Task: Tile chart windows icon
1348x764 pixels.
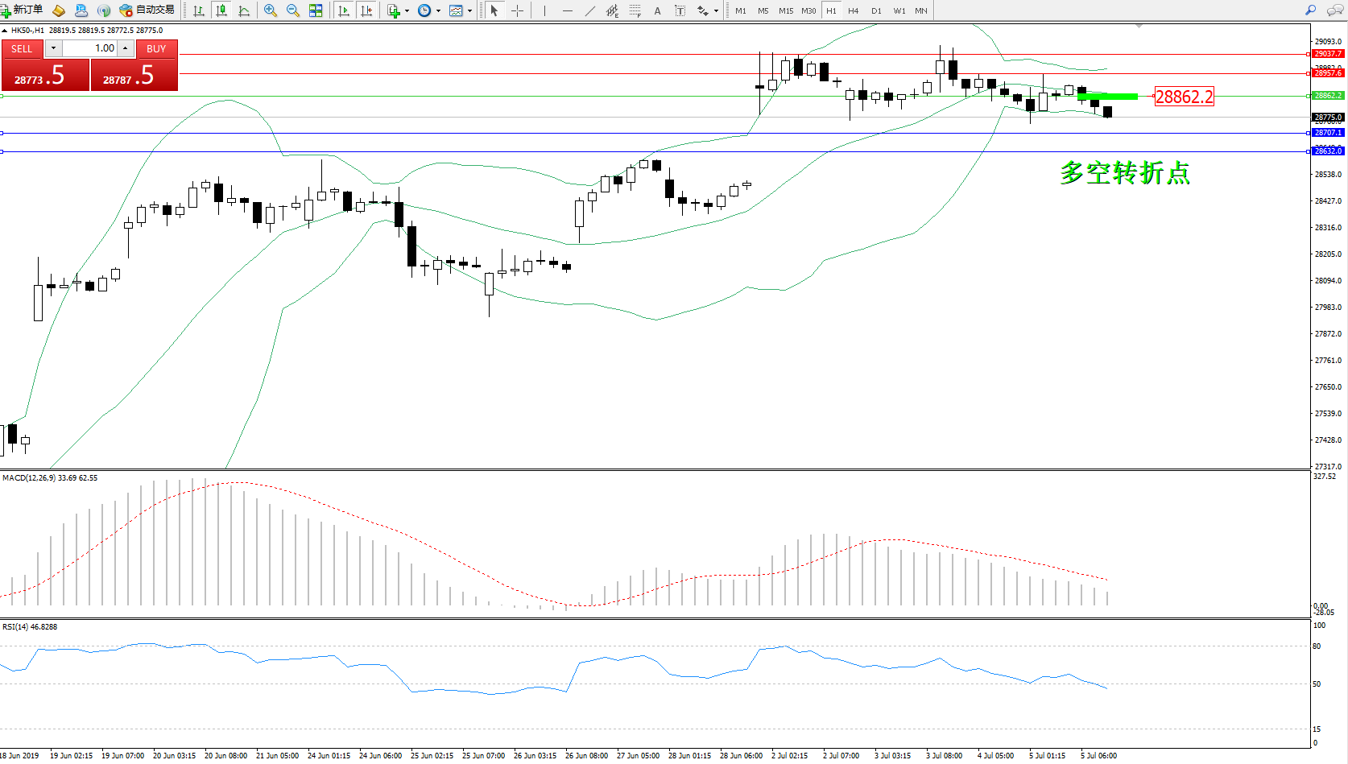Action: click(x=316, y=10)
